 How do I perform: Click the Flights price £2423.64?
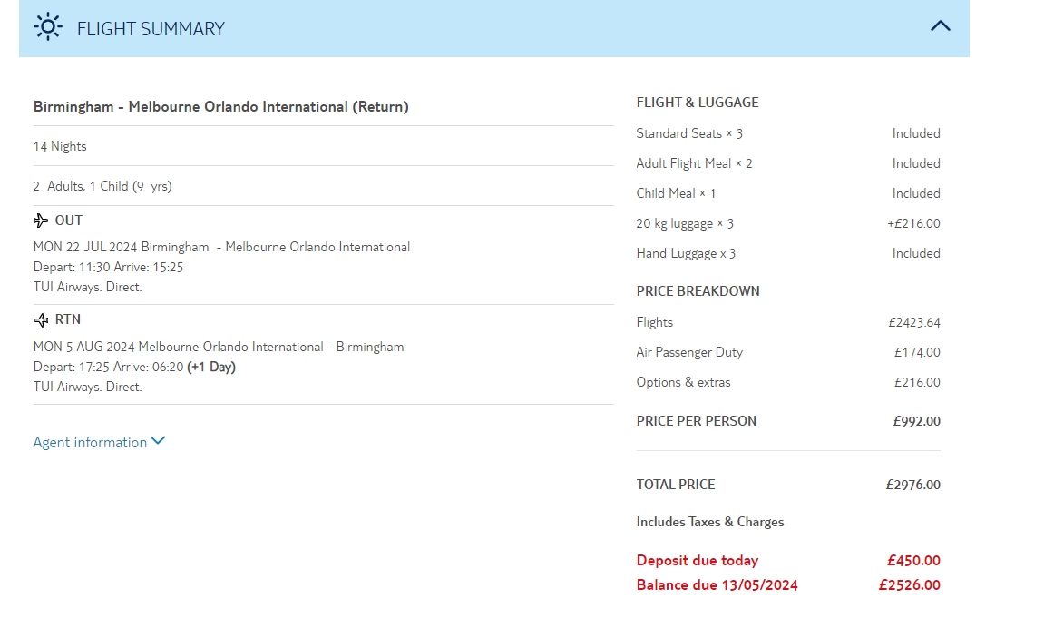click(914, 323)
